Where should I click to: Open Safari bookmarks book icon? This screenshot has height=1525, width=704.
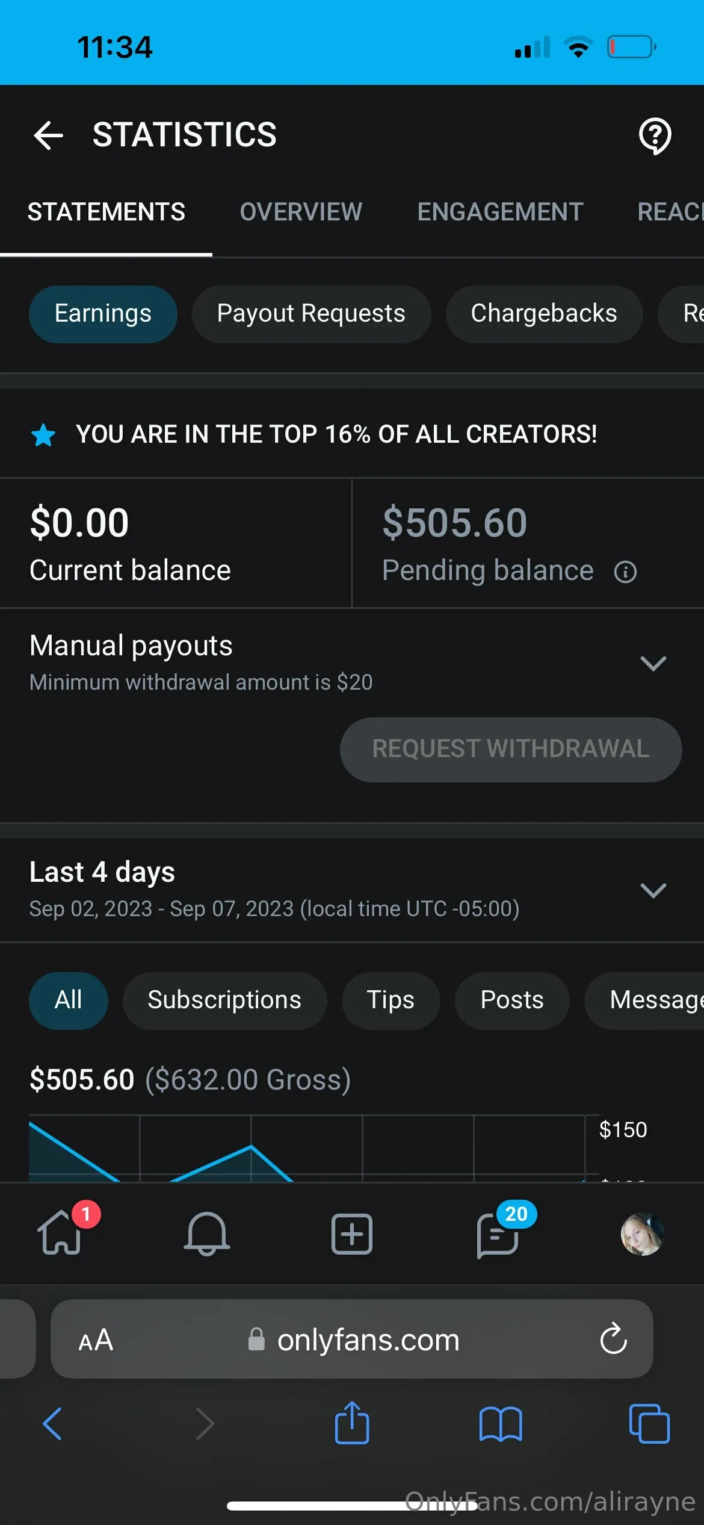click(x=501, y=1424)
